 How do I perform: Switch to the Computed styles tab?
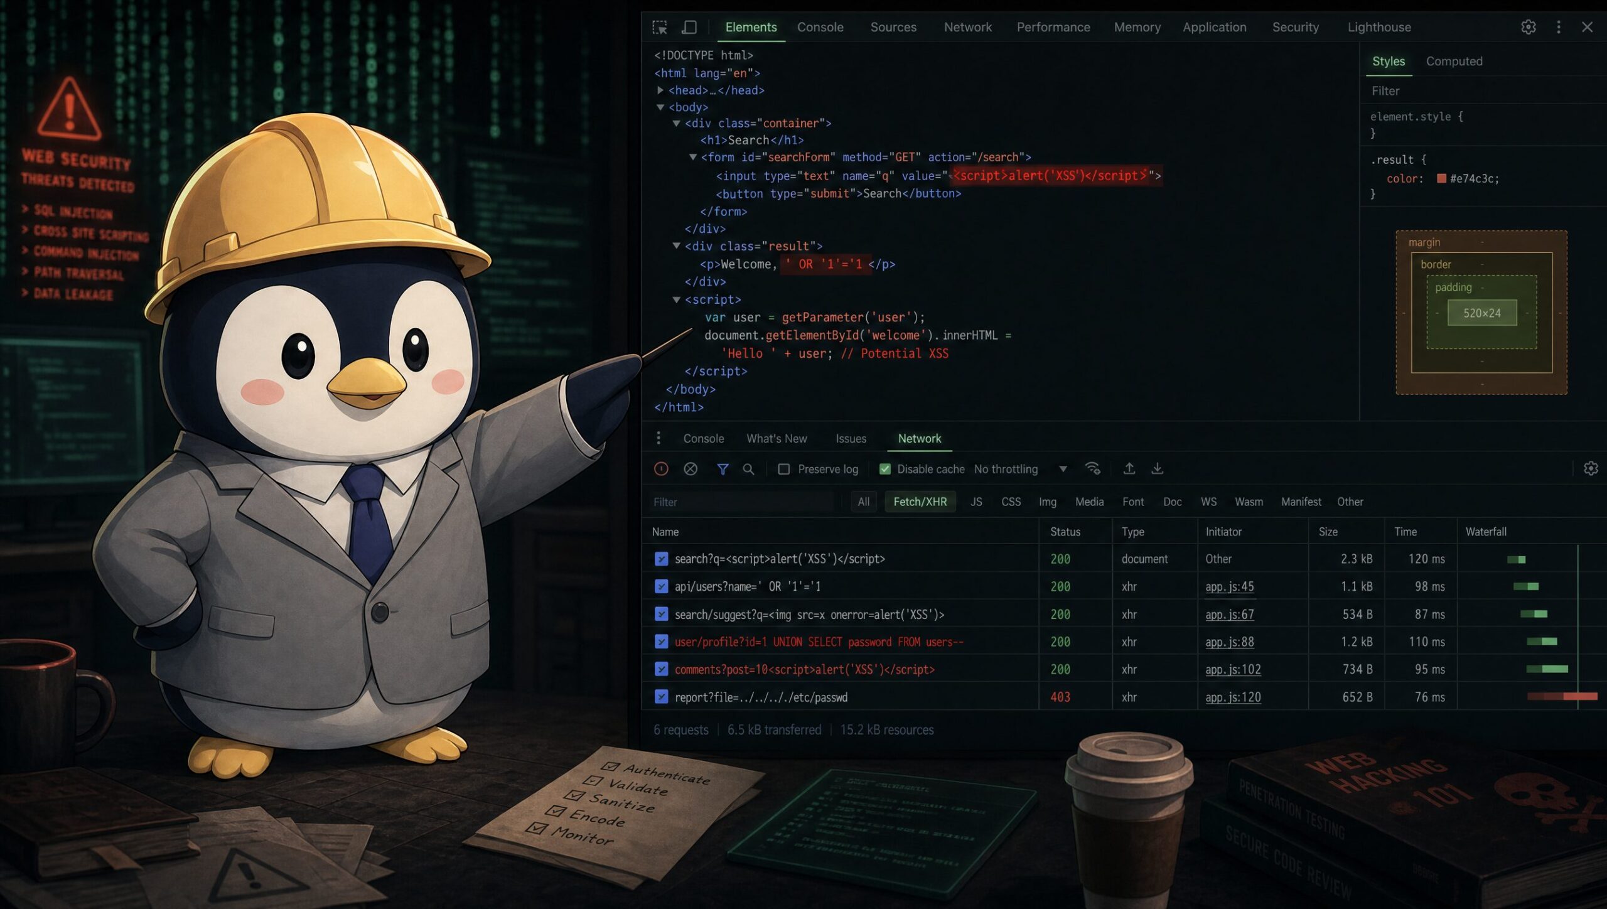click(1454, 62)
